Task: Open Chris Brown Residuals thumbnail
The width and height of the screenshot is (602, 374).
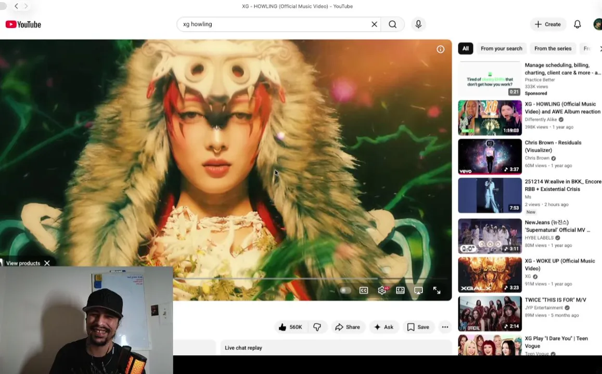Action: tap(490, 156)
